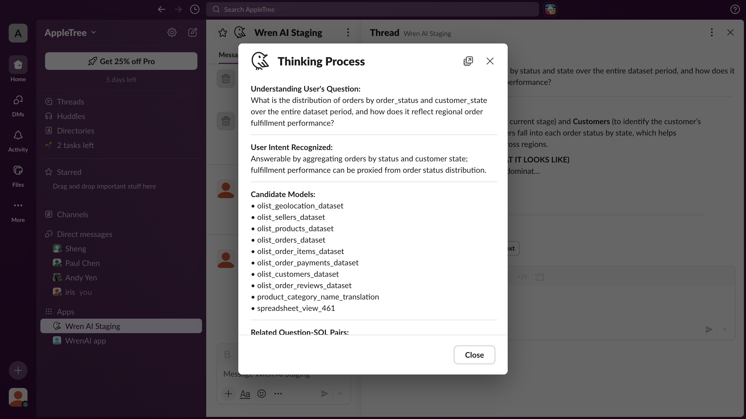746x419 pixels.
Task: Show more composer actions via ellipsis icon
Action: coord(278,394)
